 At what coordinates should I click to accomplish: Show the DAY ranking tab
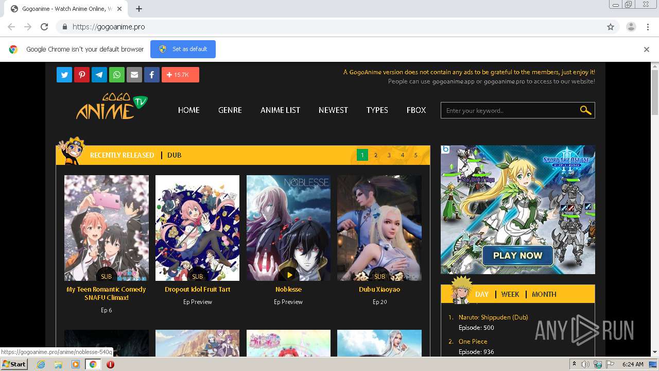click(x=482, y=294)
